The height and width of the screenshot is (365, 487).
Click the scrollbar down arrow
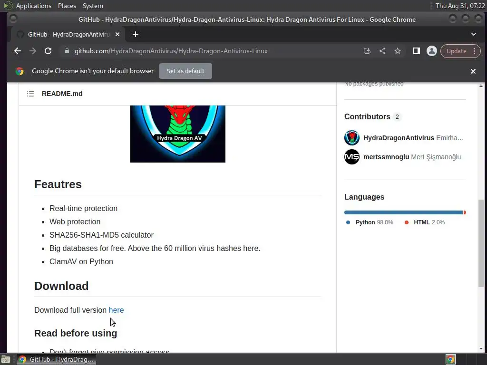tap(481, 349)
